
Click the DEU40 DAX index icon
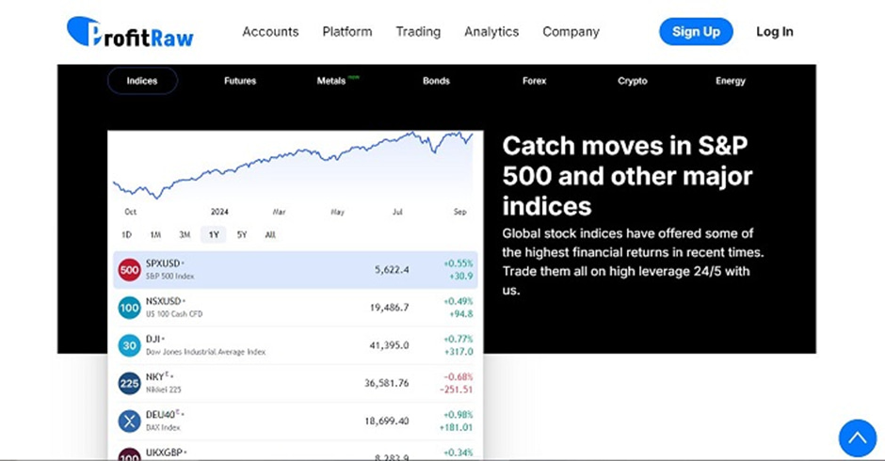click(129, 421)
